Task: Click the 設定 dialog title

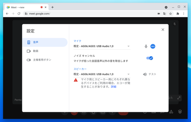Action: (31, 31)
